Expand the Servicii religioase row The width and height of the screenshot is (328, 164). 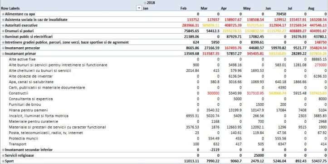pyautogui.click(x=3, y=155)
